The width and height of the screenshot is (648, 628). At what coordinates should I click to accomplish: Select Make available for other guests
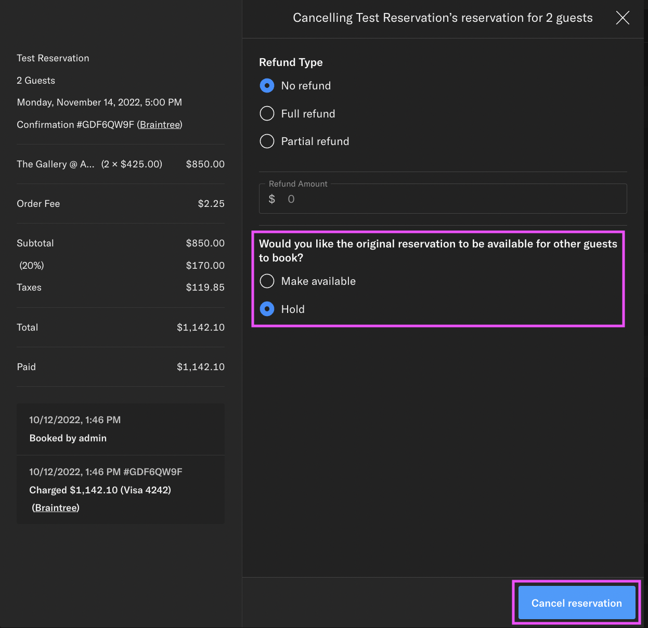pos(267,281)
